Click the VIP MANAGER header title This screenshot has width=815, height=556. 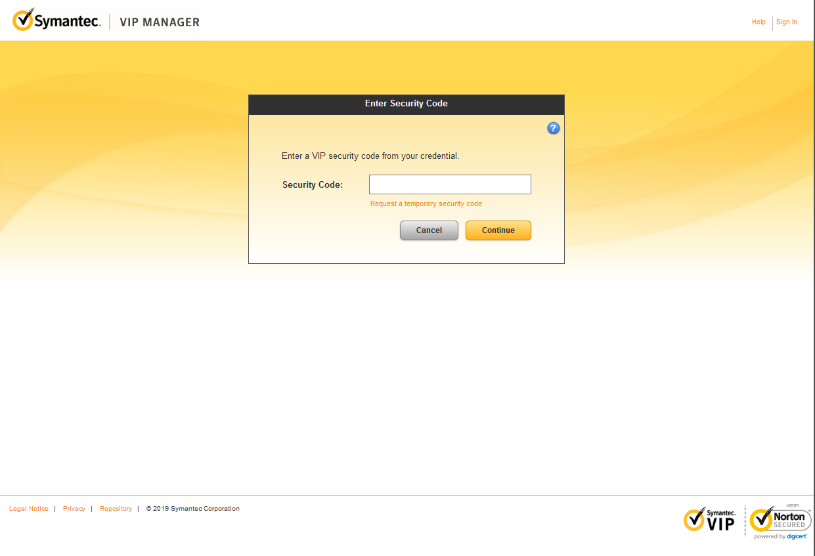point(160,22)
